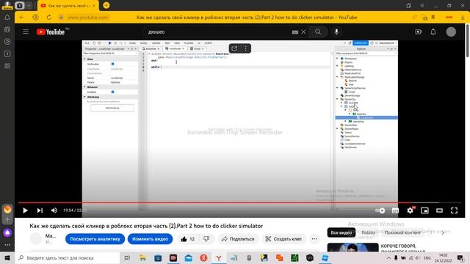Click Посмотреть аналитику button
Viewport: 470px width, 264px height.
click(95, 239)
